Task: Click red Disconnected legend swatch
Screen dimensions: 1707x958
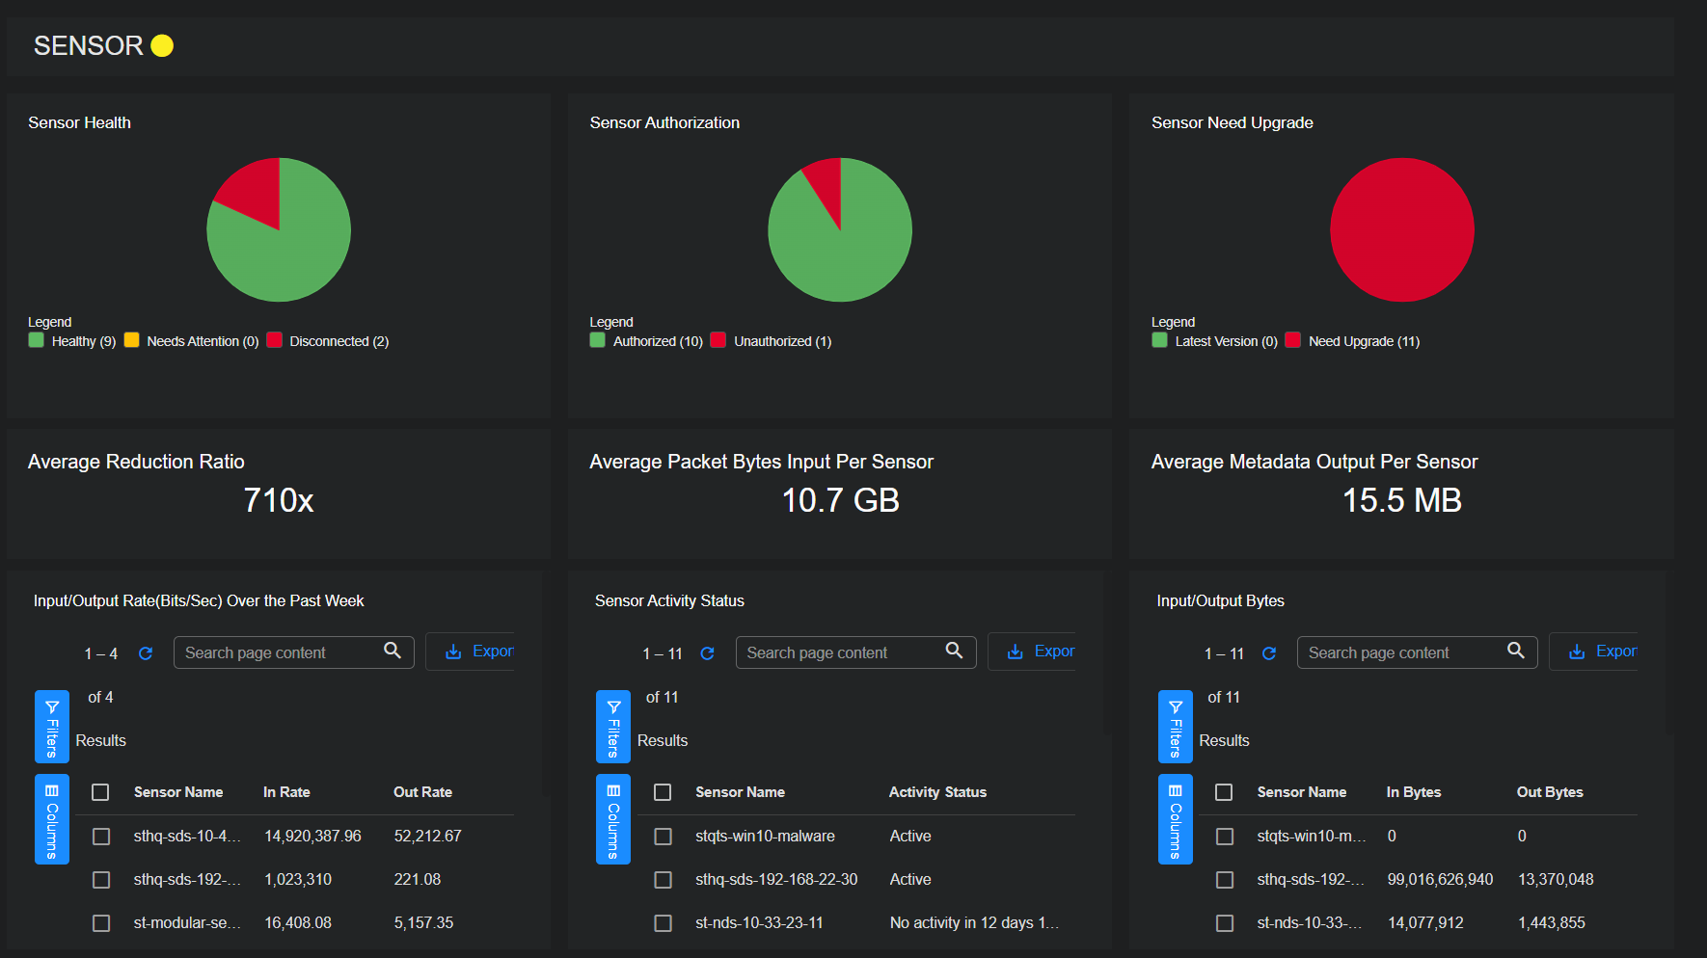Action: tap(275, 340)
